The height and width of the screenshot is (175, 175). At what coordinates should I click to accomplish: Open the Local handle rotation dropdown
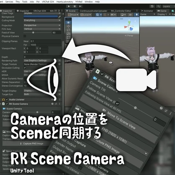pyautogui.click(x=86, y=15)
